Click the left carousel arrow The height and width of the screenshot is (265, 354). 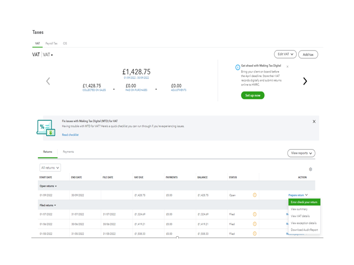point(48,81)
